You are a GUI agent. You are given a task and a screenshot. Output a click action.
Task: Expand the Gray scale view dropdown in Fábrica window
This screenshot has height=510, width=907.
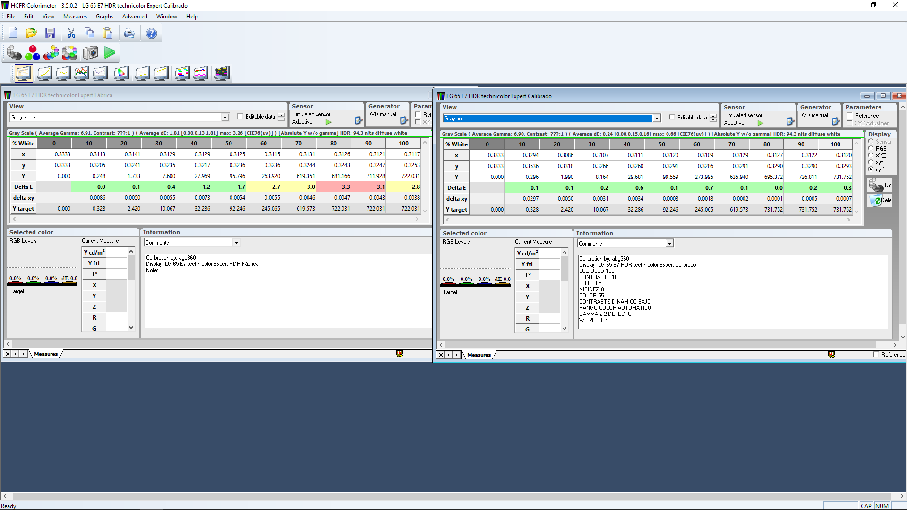click(225, 118)
